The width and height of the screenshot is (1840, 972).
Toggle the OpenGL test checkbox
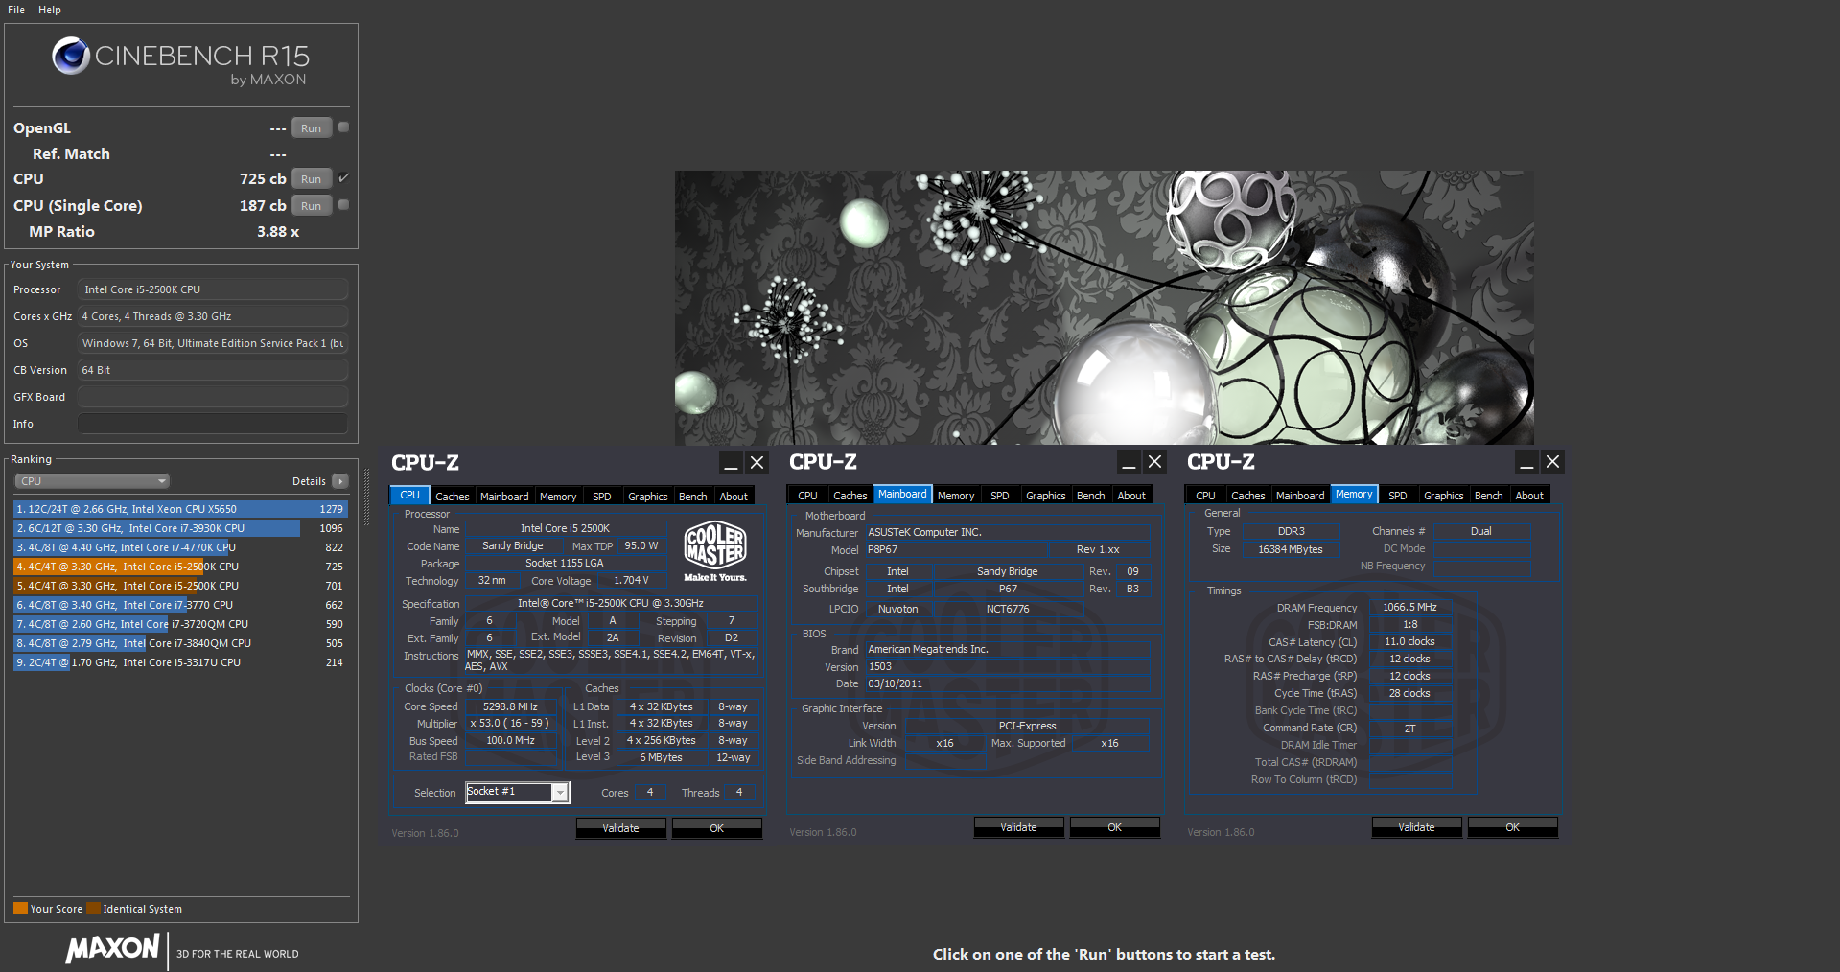[343, 127]
